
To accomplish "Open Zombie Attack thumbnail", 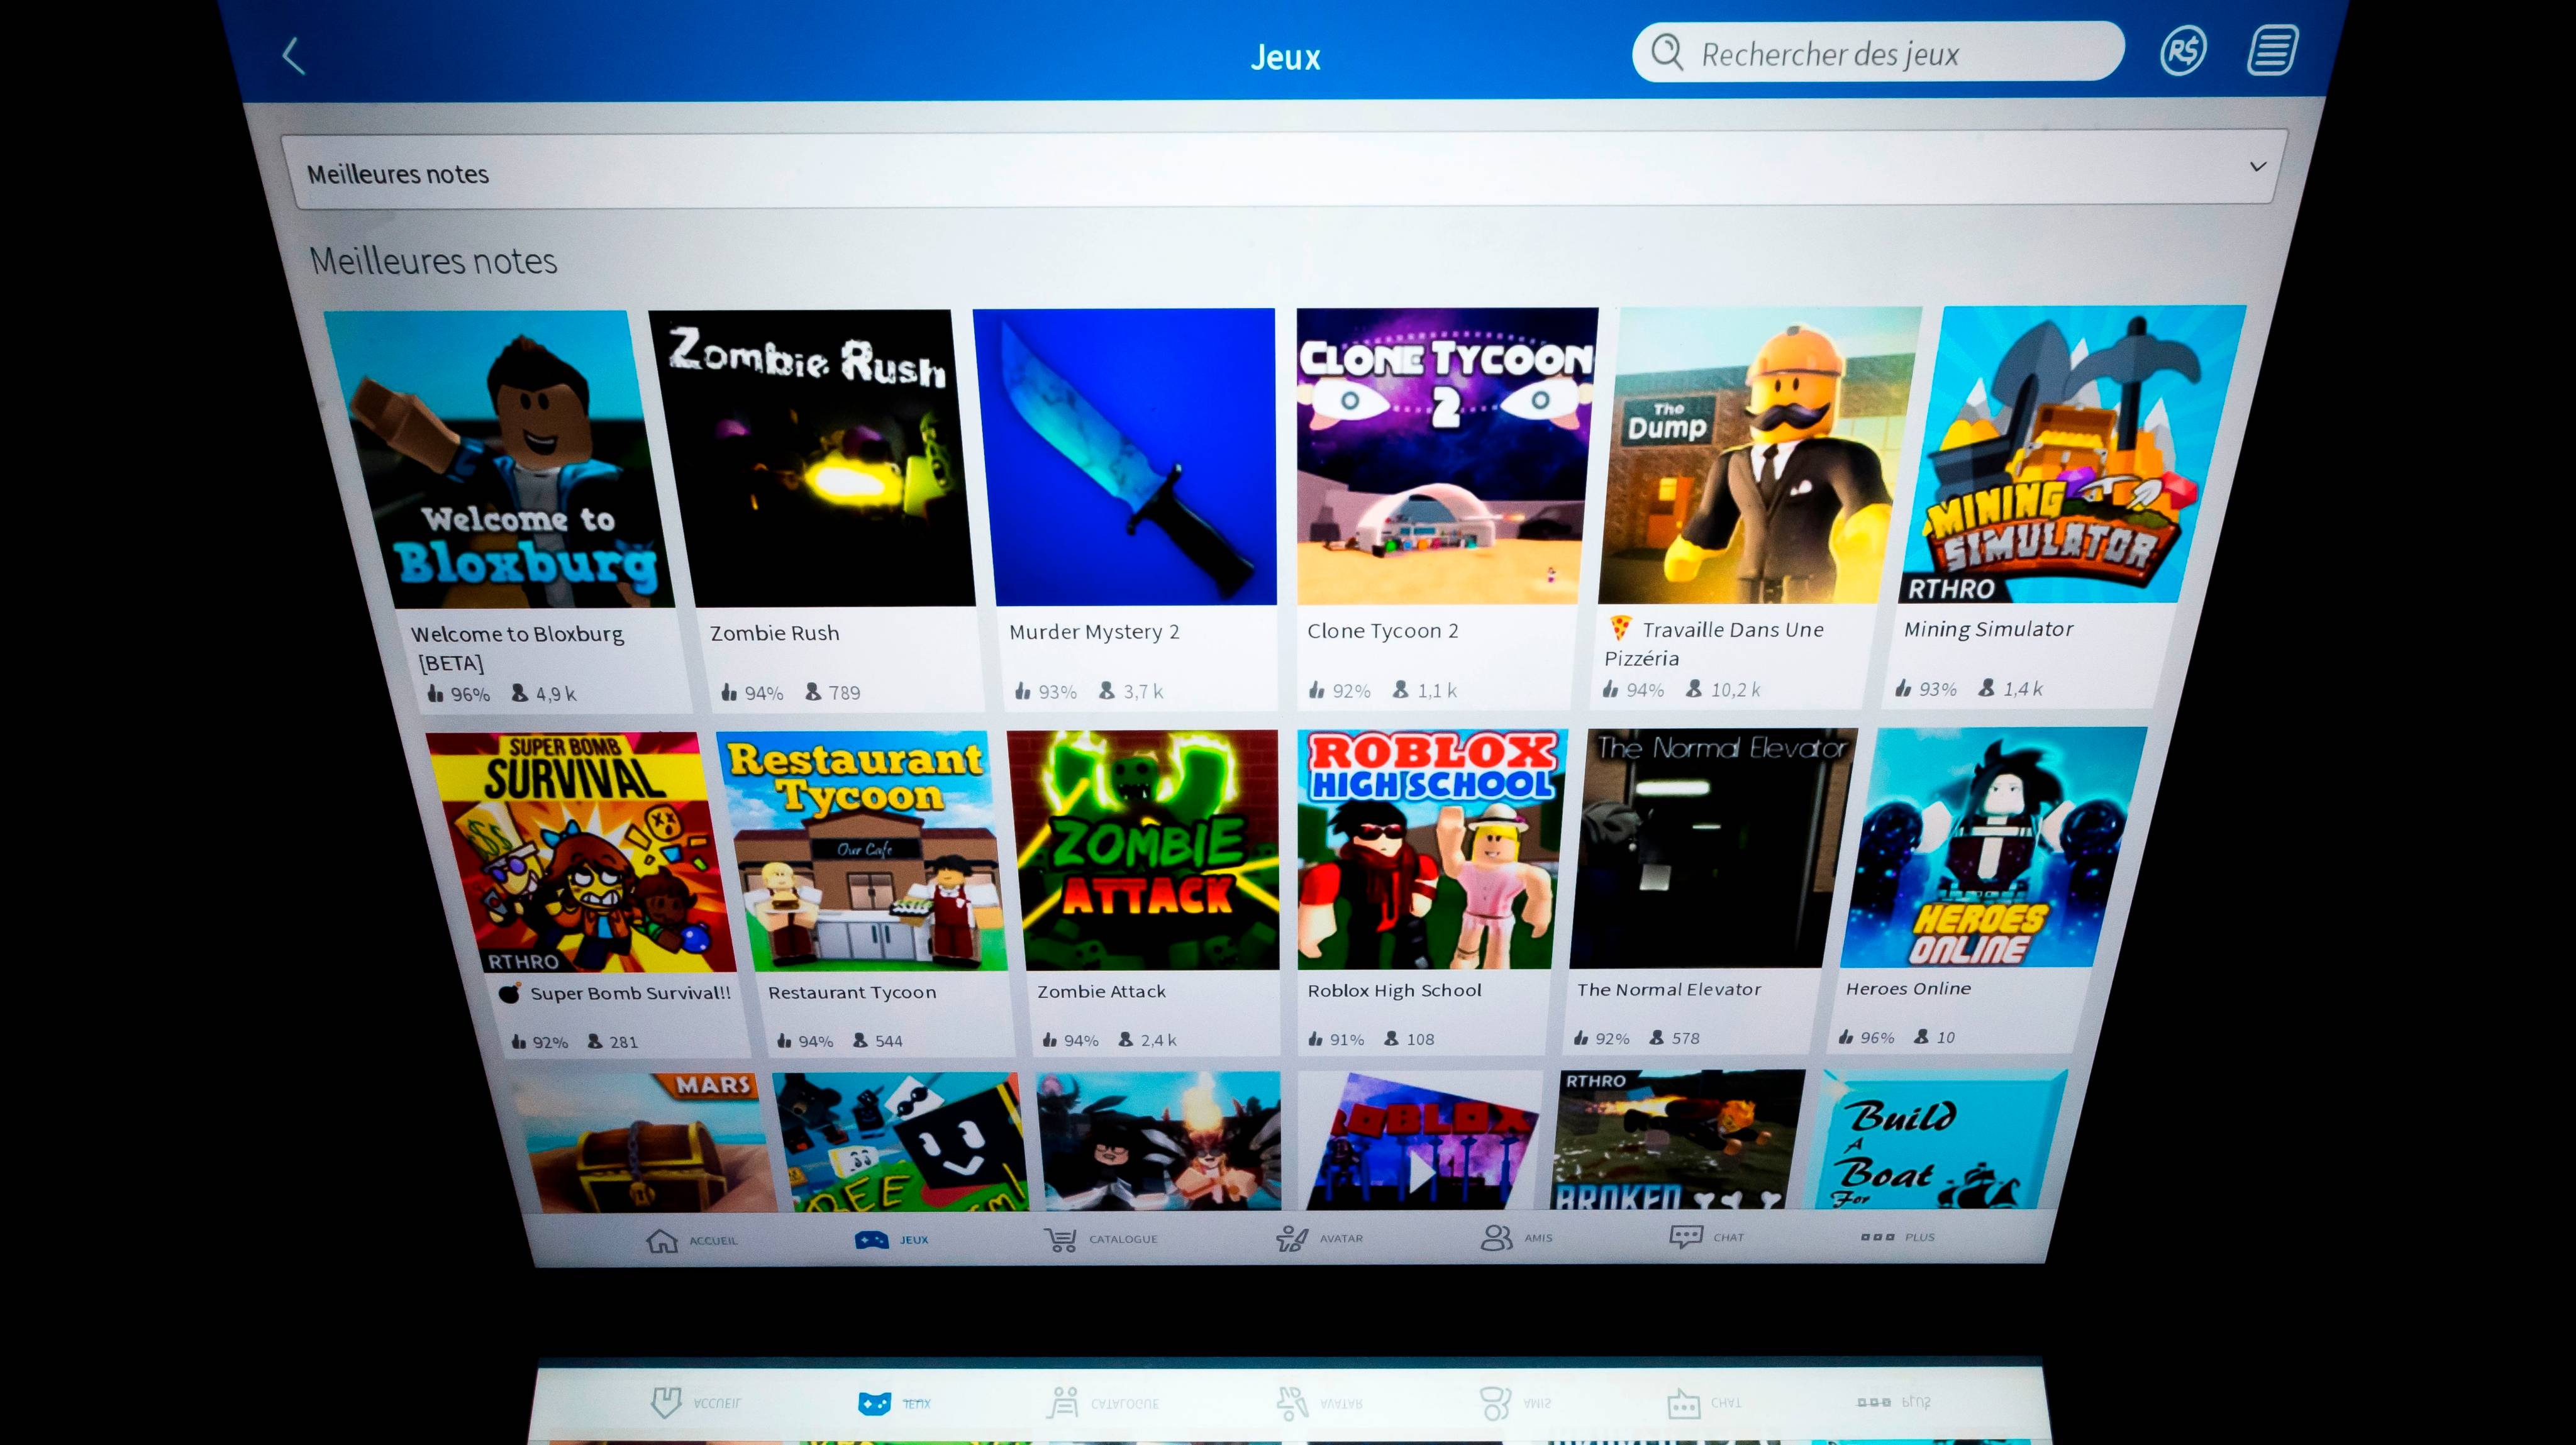I will coord(1144,850).
